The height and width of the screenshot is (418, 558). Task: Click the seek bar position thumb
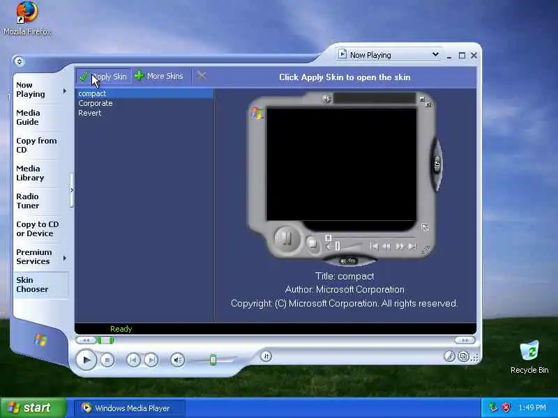[x=105, y=341]
